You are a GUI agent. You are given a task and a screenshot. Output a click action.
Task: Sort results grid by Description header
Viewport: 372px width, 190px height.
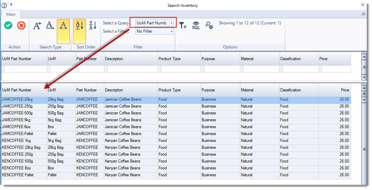131,90
